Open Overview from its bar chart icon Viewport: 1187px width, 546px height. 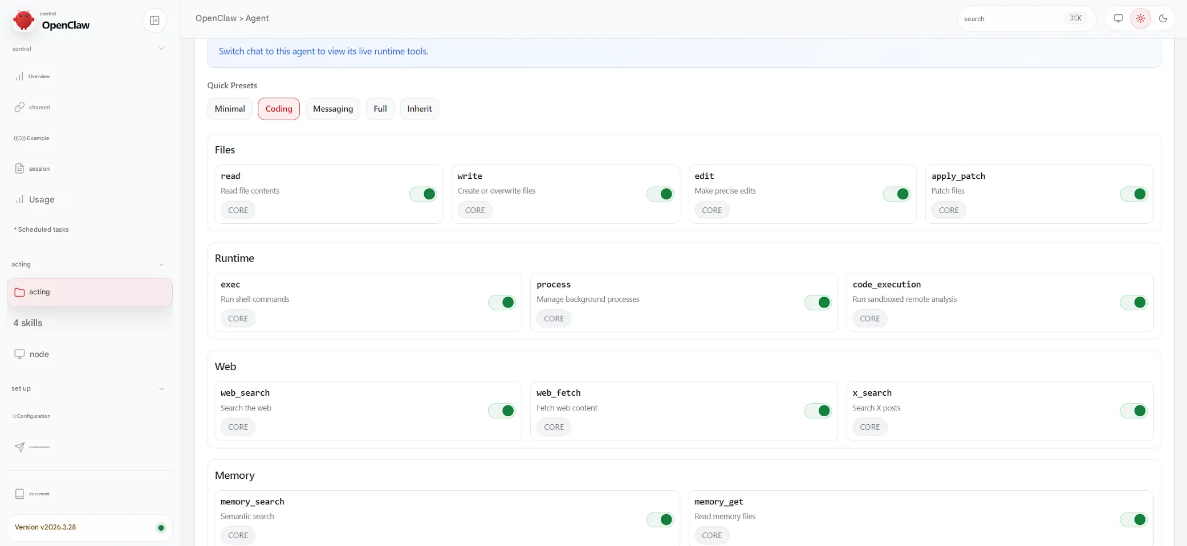tap(19, 76)
